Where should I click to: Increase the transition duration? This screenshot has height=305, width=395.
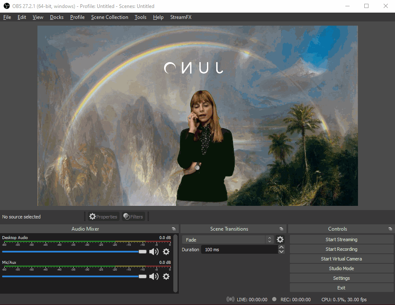coord(281,247)
